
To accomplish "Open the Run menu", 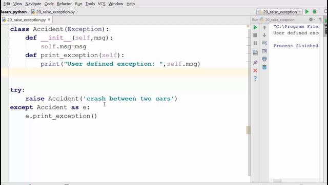I will (78, 4).
